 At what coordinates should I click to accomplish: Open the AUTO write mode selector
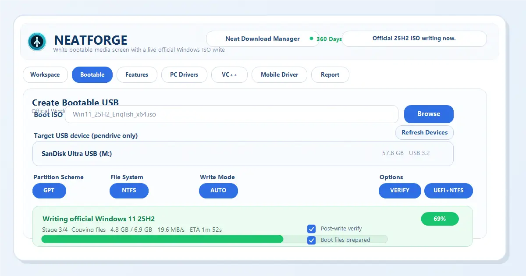[218, 191]
